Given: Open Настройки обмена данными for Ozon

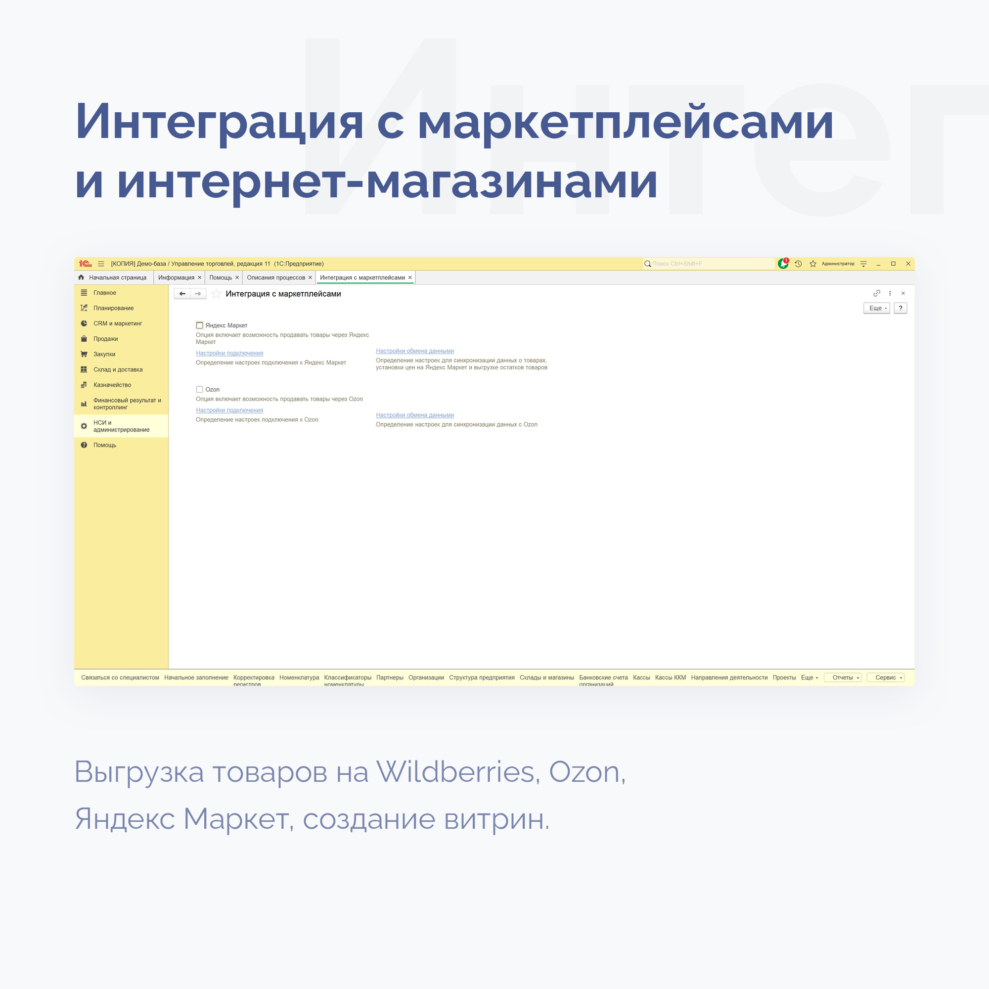Looking at the screenshot, I should coord(415,415).
